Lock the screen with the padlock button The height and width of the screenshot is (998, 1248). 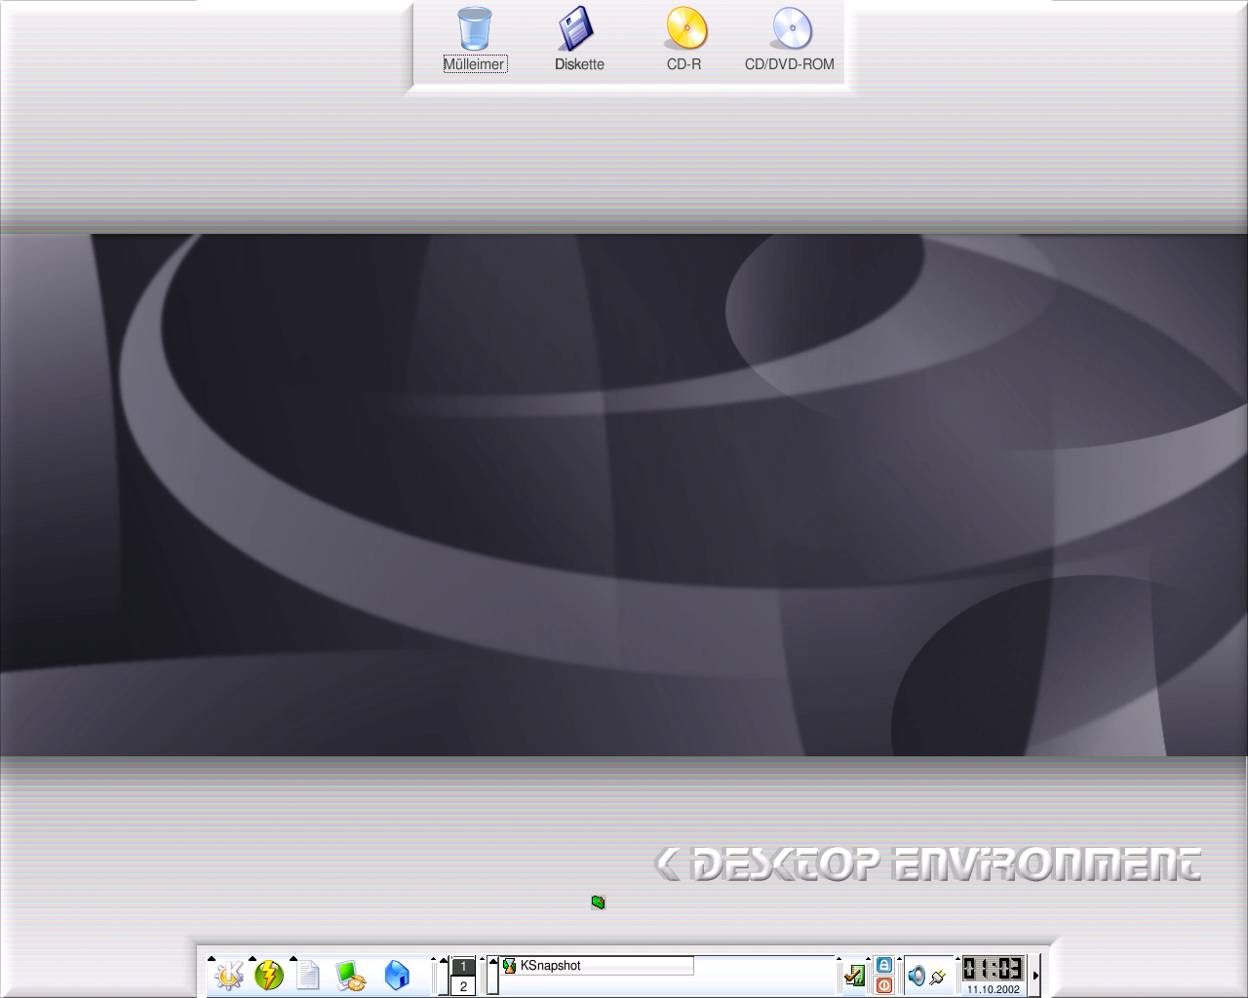[x=884, y=965]
